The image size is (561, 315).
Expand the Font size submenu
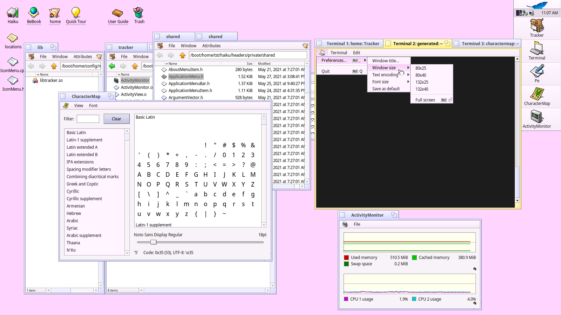click(388, 82)
